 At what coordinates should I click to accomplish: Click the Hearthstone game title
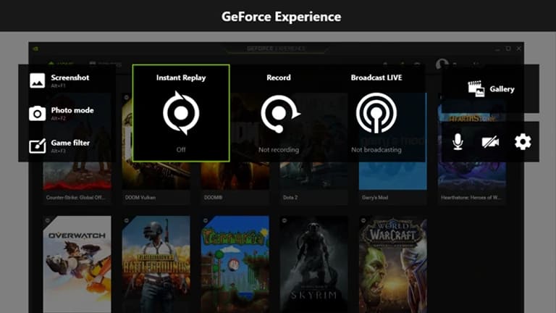point(471,197)
